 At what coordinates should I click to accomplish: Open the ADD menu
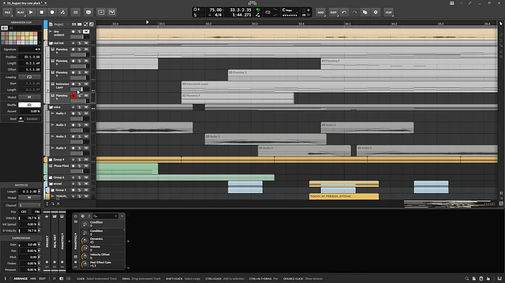[321, 12]
